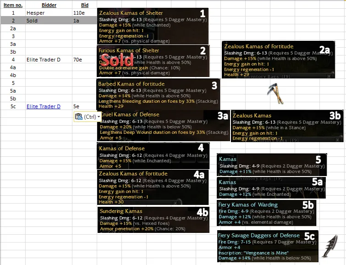This screenshot has width=346, height=265.
Task: Open the Paste Options (Ctrl) dropdown arrow
Action: pyautogui.click(x=99, y=117)
